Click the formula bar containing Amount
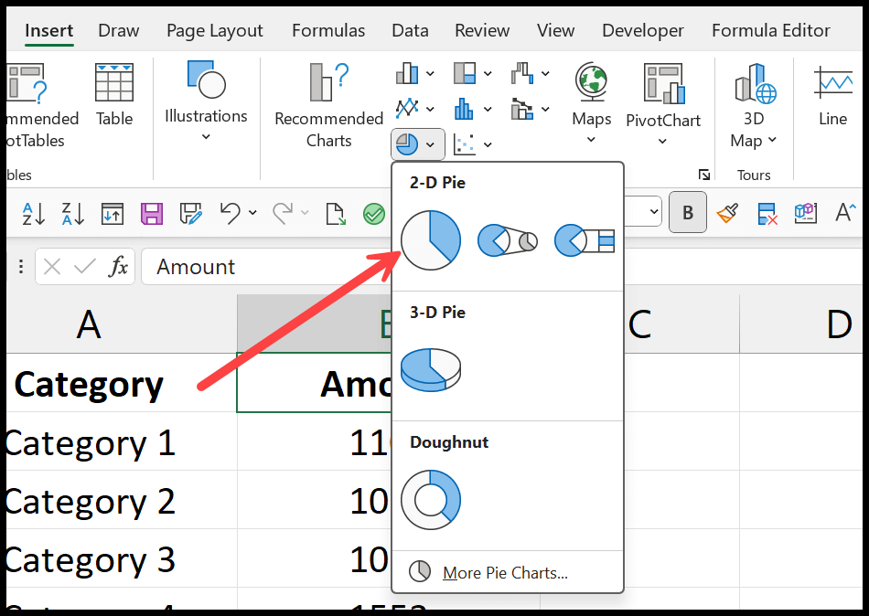 pyautogui.click(x=266, y=267)
